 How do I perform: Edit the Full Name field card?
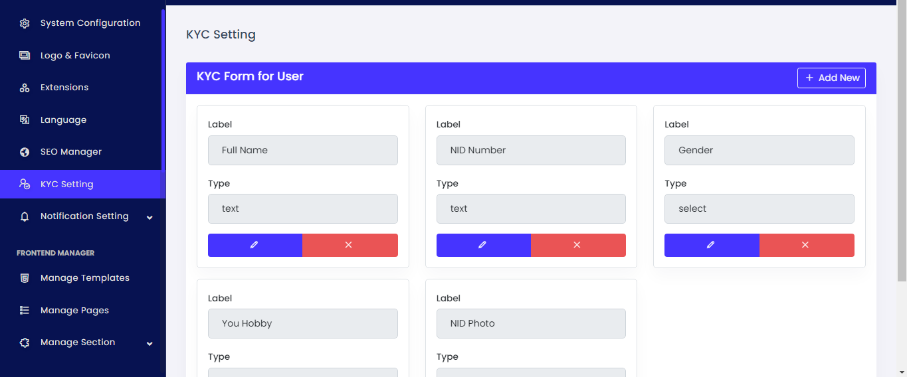(x=255, y=245)
